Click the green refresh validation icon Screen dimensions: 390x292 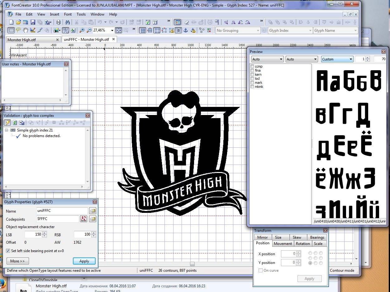tap(15, 123)
